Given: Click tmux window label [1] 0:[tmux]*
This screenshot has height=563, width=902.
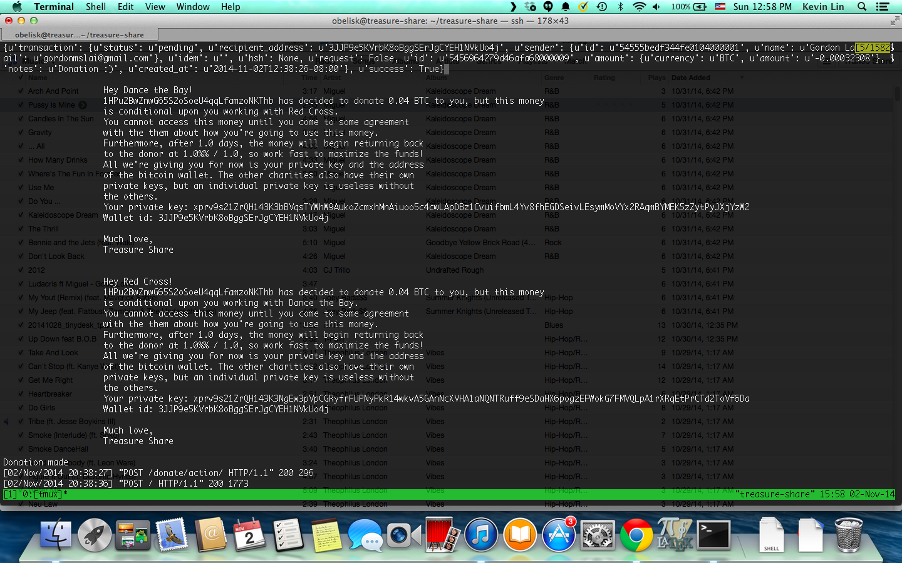Looking at the screenshot, I should pyautogui.click(x=36, y=494).
